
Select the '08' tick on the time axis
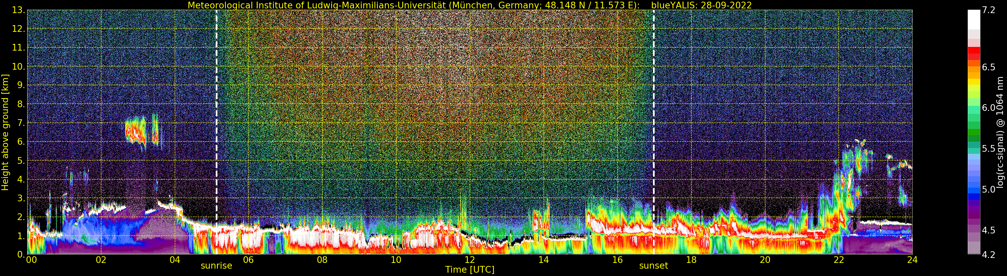click(x=322, y=260)
